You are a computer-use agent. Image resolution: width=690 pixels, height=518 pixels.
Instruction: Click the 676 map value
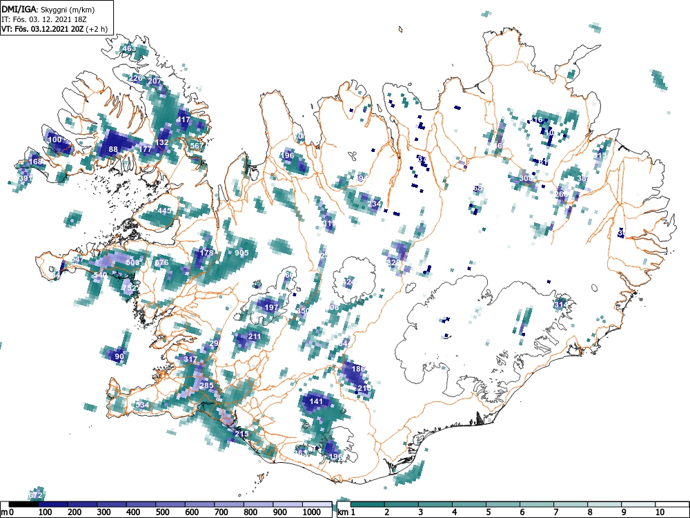coord(161,263)
